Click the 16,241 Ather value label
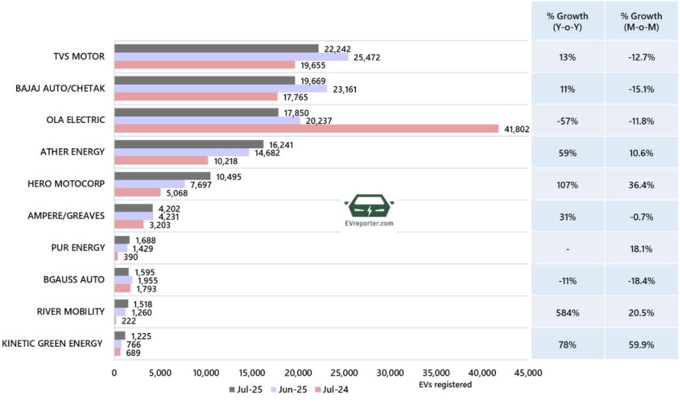This screenshot has height=404, width=680. click(x=281, y=145)
